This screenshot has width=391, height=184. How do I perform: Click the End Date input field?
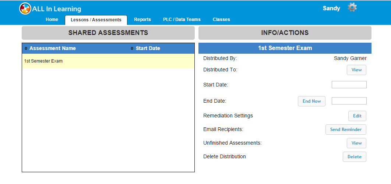[349, 101]
